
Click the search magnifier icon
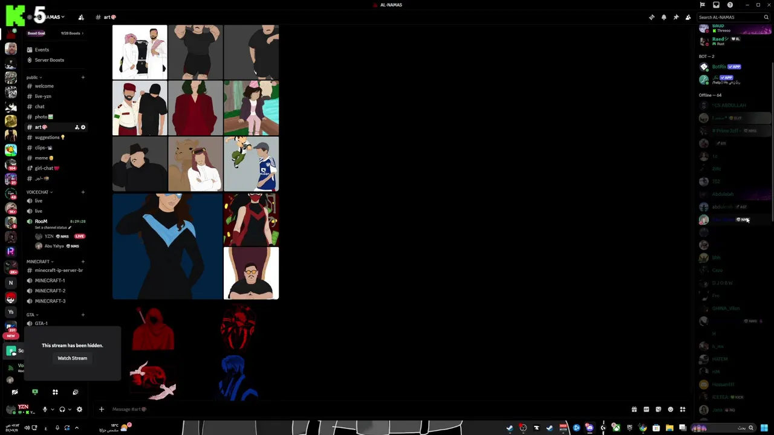pyautogui.click(x=766, y=17)
